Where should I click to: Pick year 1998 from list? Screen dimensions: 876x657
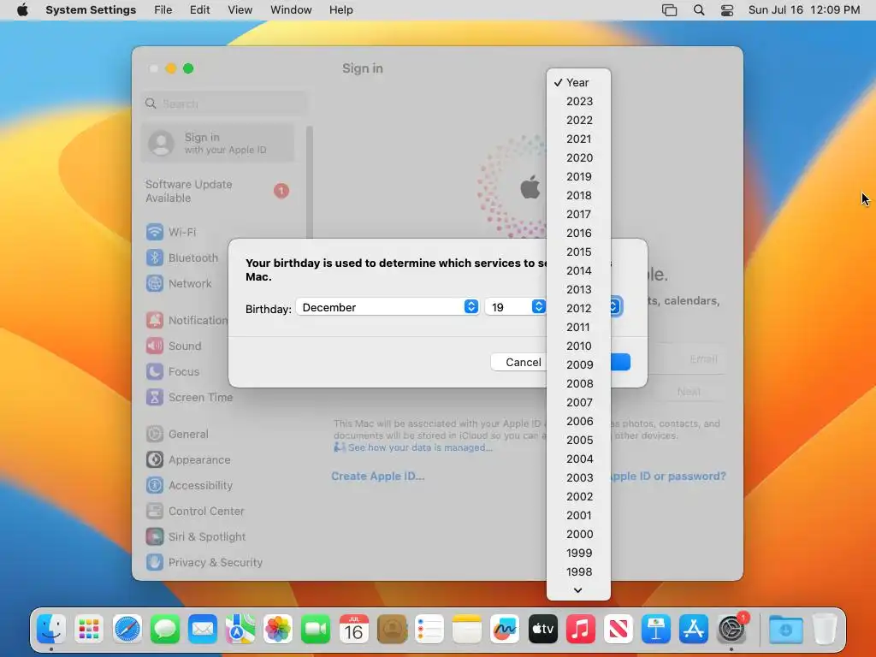coord(579,572)
